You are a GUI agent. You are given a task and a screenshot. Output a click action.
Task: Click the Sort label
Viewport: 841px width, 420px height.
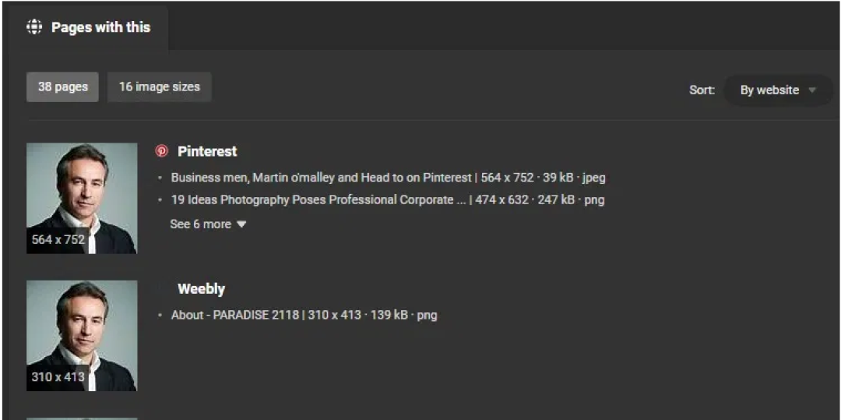coord(702,90)
